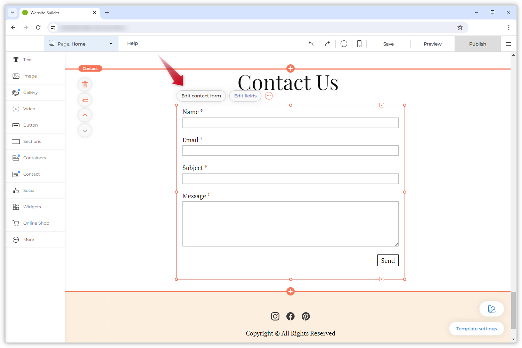
Task: Click Edit contact form button
Action: (201, 96)
